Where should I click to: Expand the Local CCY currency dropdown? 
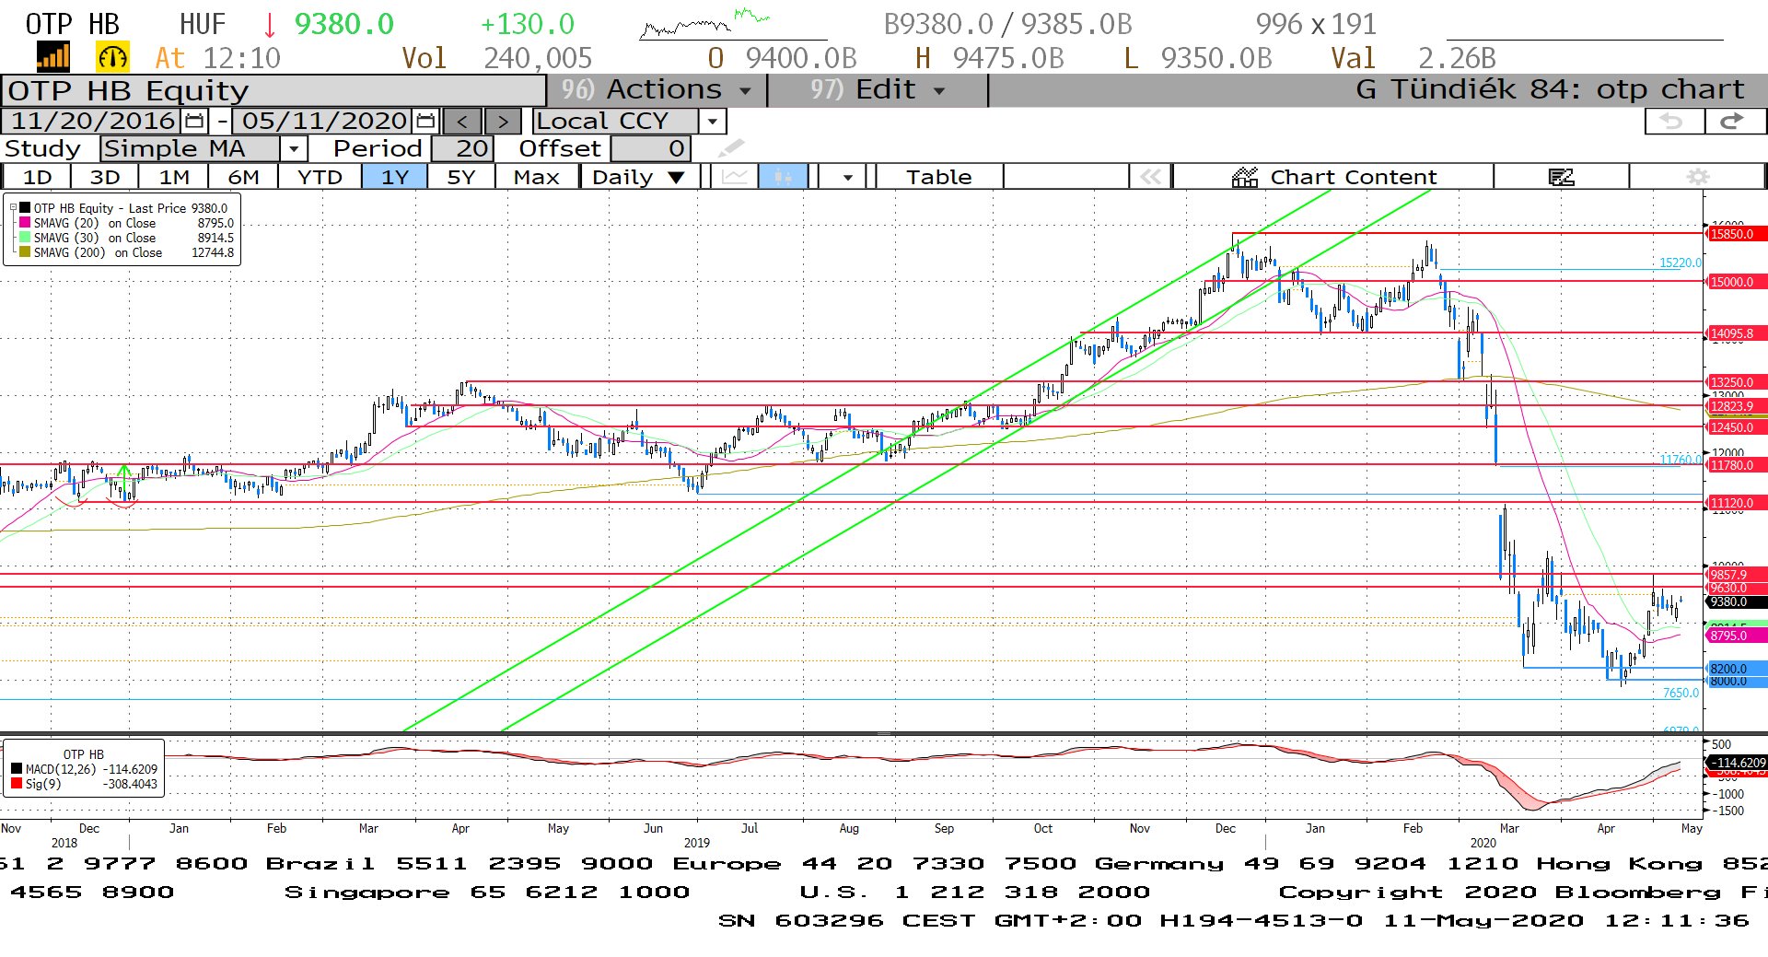(713, 121)
